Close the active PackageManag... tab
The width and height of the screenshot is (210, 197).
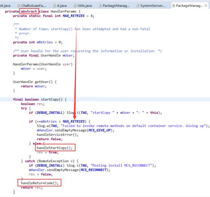[x=206, y=5]
